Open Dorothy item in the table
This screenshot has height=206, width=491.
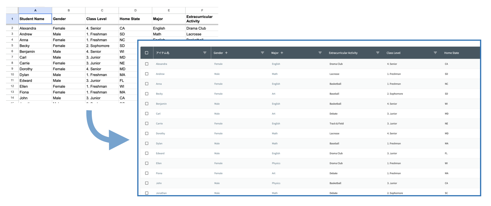pyautogui.click(x=160, y=133)
